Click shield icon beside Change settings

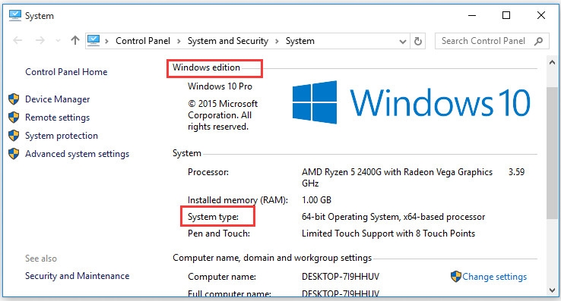pyautogui.click(x=456, y=277)
